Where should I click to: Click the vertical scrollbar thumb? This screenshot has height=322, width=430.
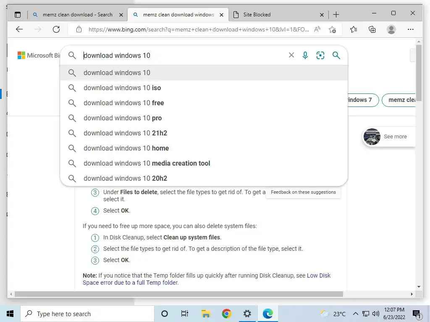[419, 73]
